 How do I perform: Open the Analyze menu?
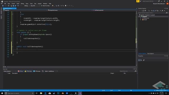(40, 3)
